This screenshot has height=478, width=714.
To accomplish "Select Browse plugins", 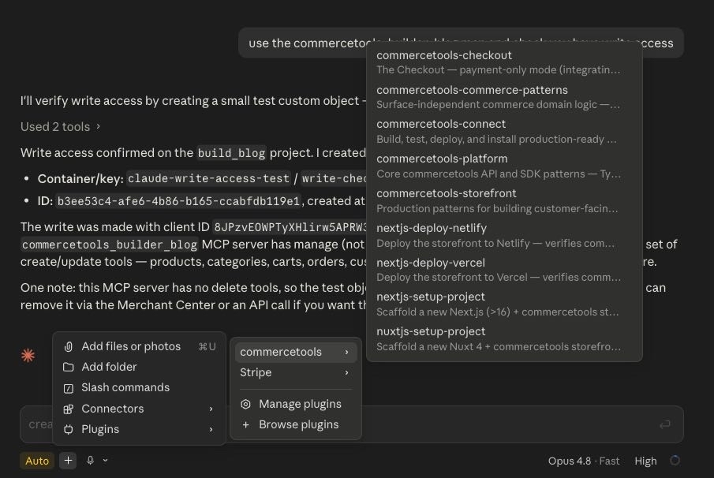I will point(296,424).
